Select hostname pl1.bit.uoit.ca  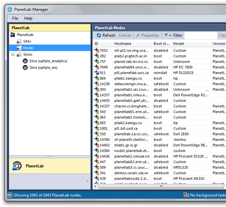coord(126,128)
